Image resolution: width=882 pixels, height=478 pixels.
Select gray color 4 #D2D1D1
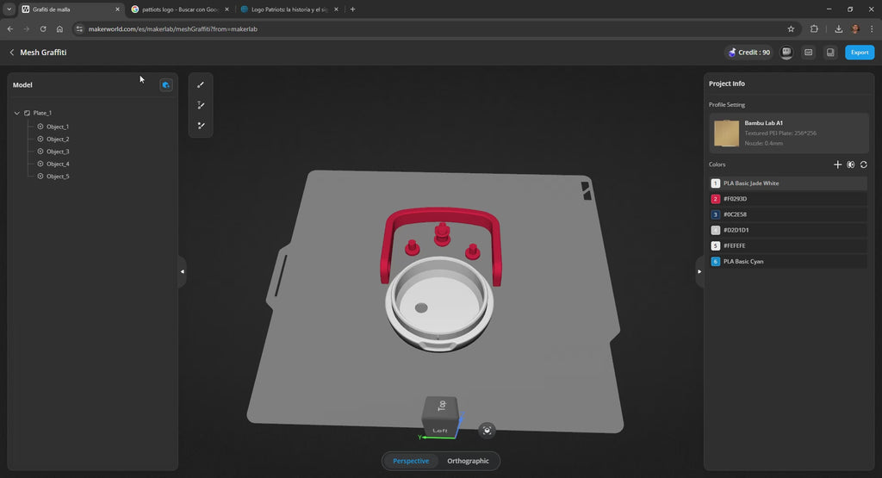[788, 230]
